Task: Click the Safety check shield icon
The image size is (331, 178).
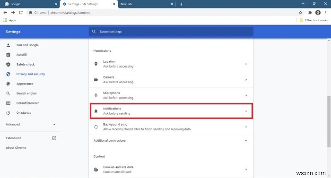Action: point(8,64)
